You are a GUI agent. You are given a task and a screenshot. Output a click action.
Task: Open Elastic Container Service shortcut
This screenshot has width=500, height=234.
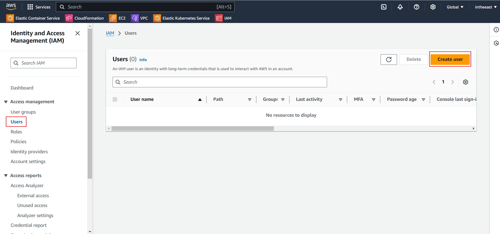point(33,18)
